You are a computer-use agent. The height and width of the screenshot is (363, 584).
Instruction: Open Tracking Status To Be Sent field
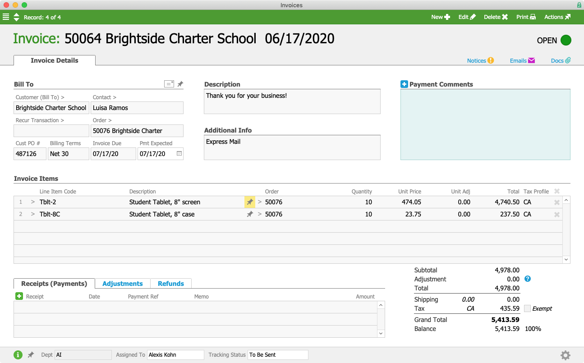pos(278,355)
